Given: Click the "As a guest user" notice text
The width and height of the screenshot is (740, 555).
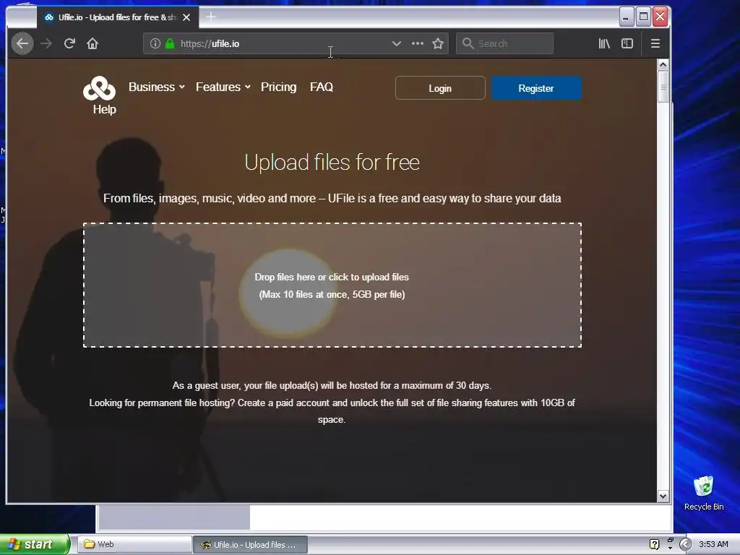Looking at the screenshot, I should 332,386.
